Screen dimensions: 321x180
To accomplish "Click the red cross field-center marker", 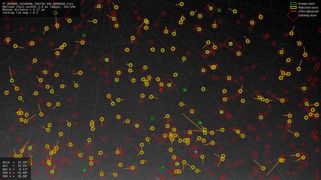I will point(161,90).
